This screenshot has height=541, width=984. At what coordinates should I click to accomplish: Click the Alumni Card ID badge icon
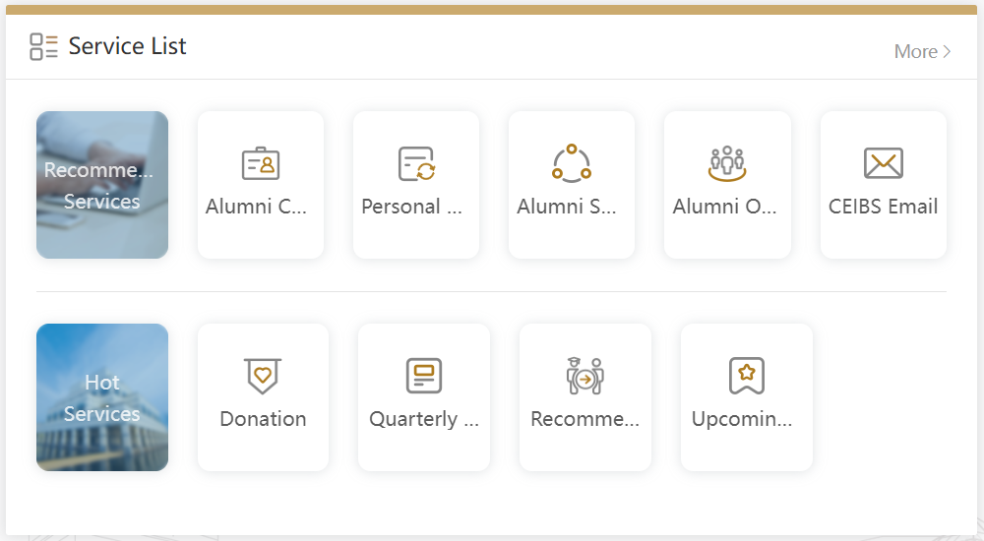(261, 163)
